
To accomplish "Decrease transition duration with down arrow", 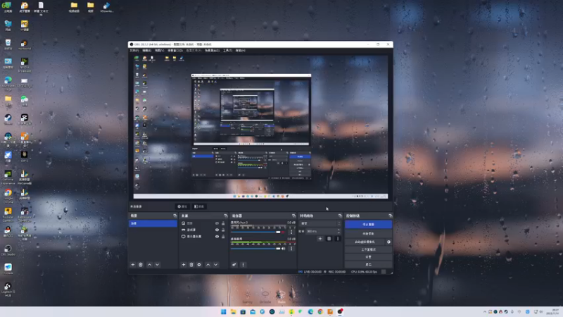I will pos(339,232).
